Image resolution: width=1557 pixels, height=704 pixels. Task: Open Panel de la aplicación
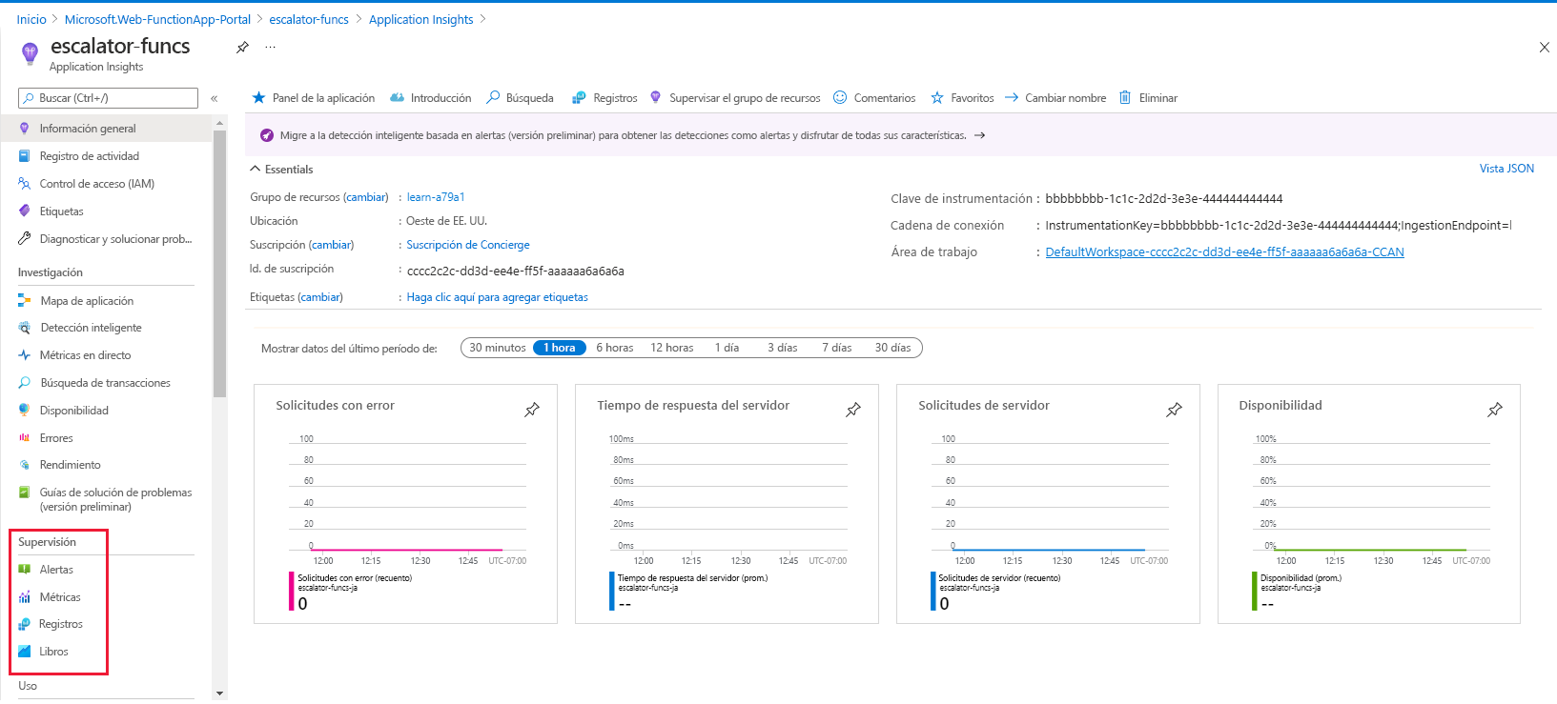click(x=314, y=98)
